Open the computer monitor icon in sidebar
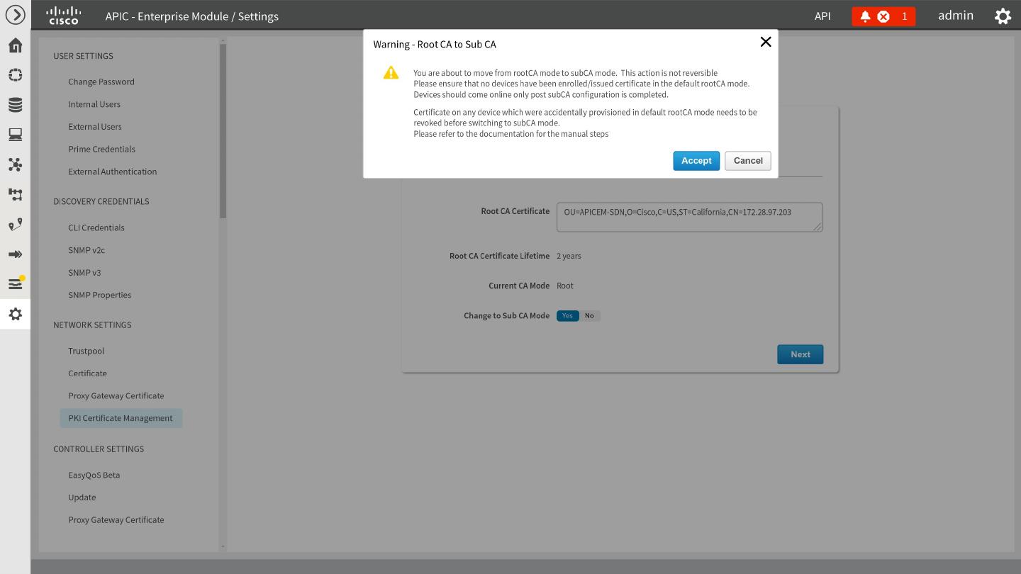 tap(15, 135)
